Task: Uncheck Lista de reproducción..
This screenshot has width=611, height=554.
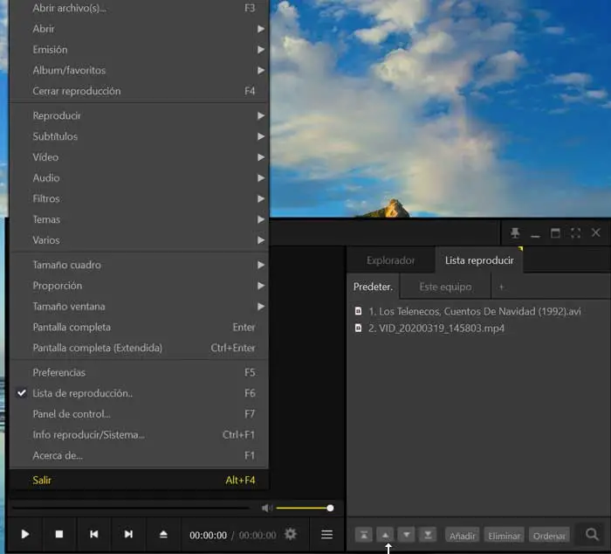Action: point(139,393)
